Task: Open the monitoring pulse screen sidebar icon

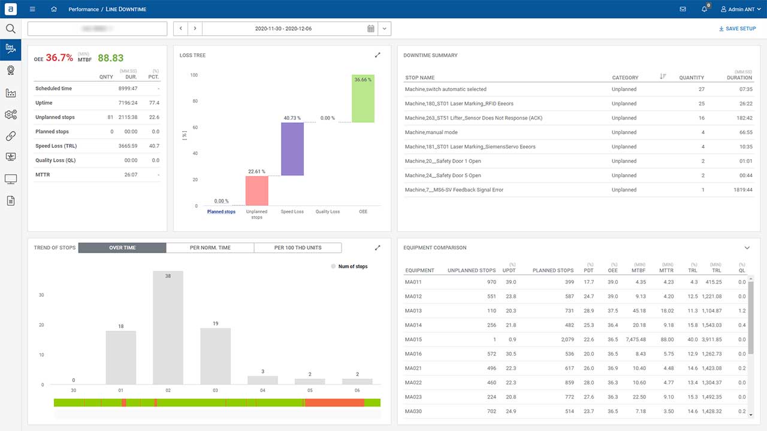Action: point(10,157)
